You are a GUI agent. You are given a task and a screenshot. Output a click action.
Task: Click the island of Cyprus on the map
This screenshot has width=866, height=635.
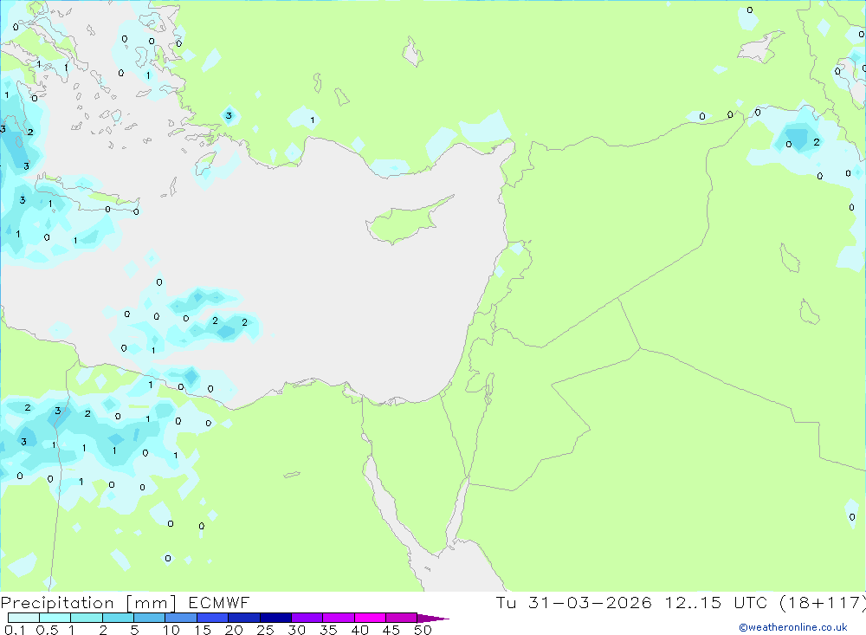pos(406,221)
